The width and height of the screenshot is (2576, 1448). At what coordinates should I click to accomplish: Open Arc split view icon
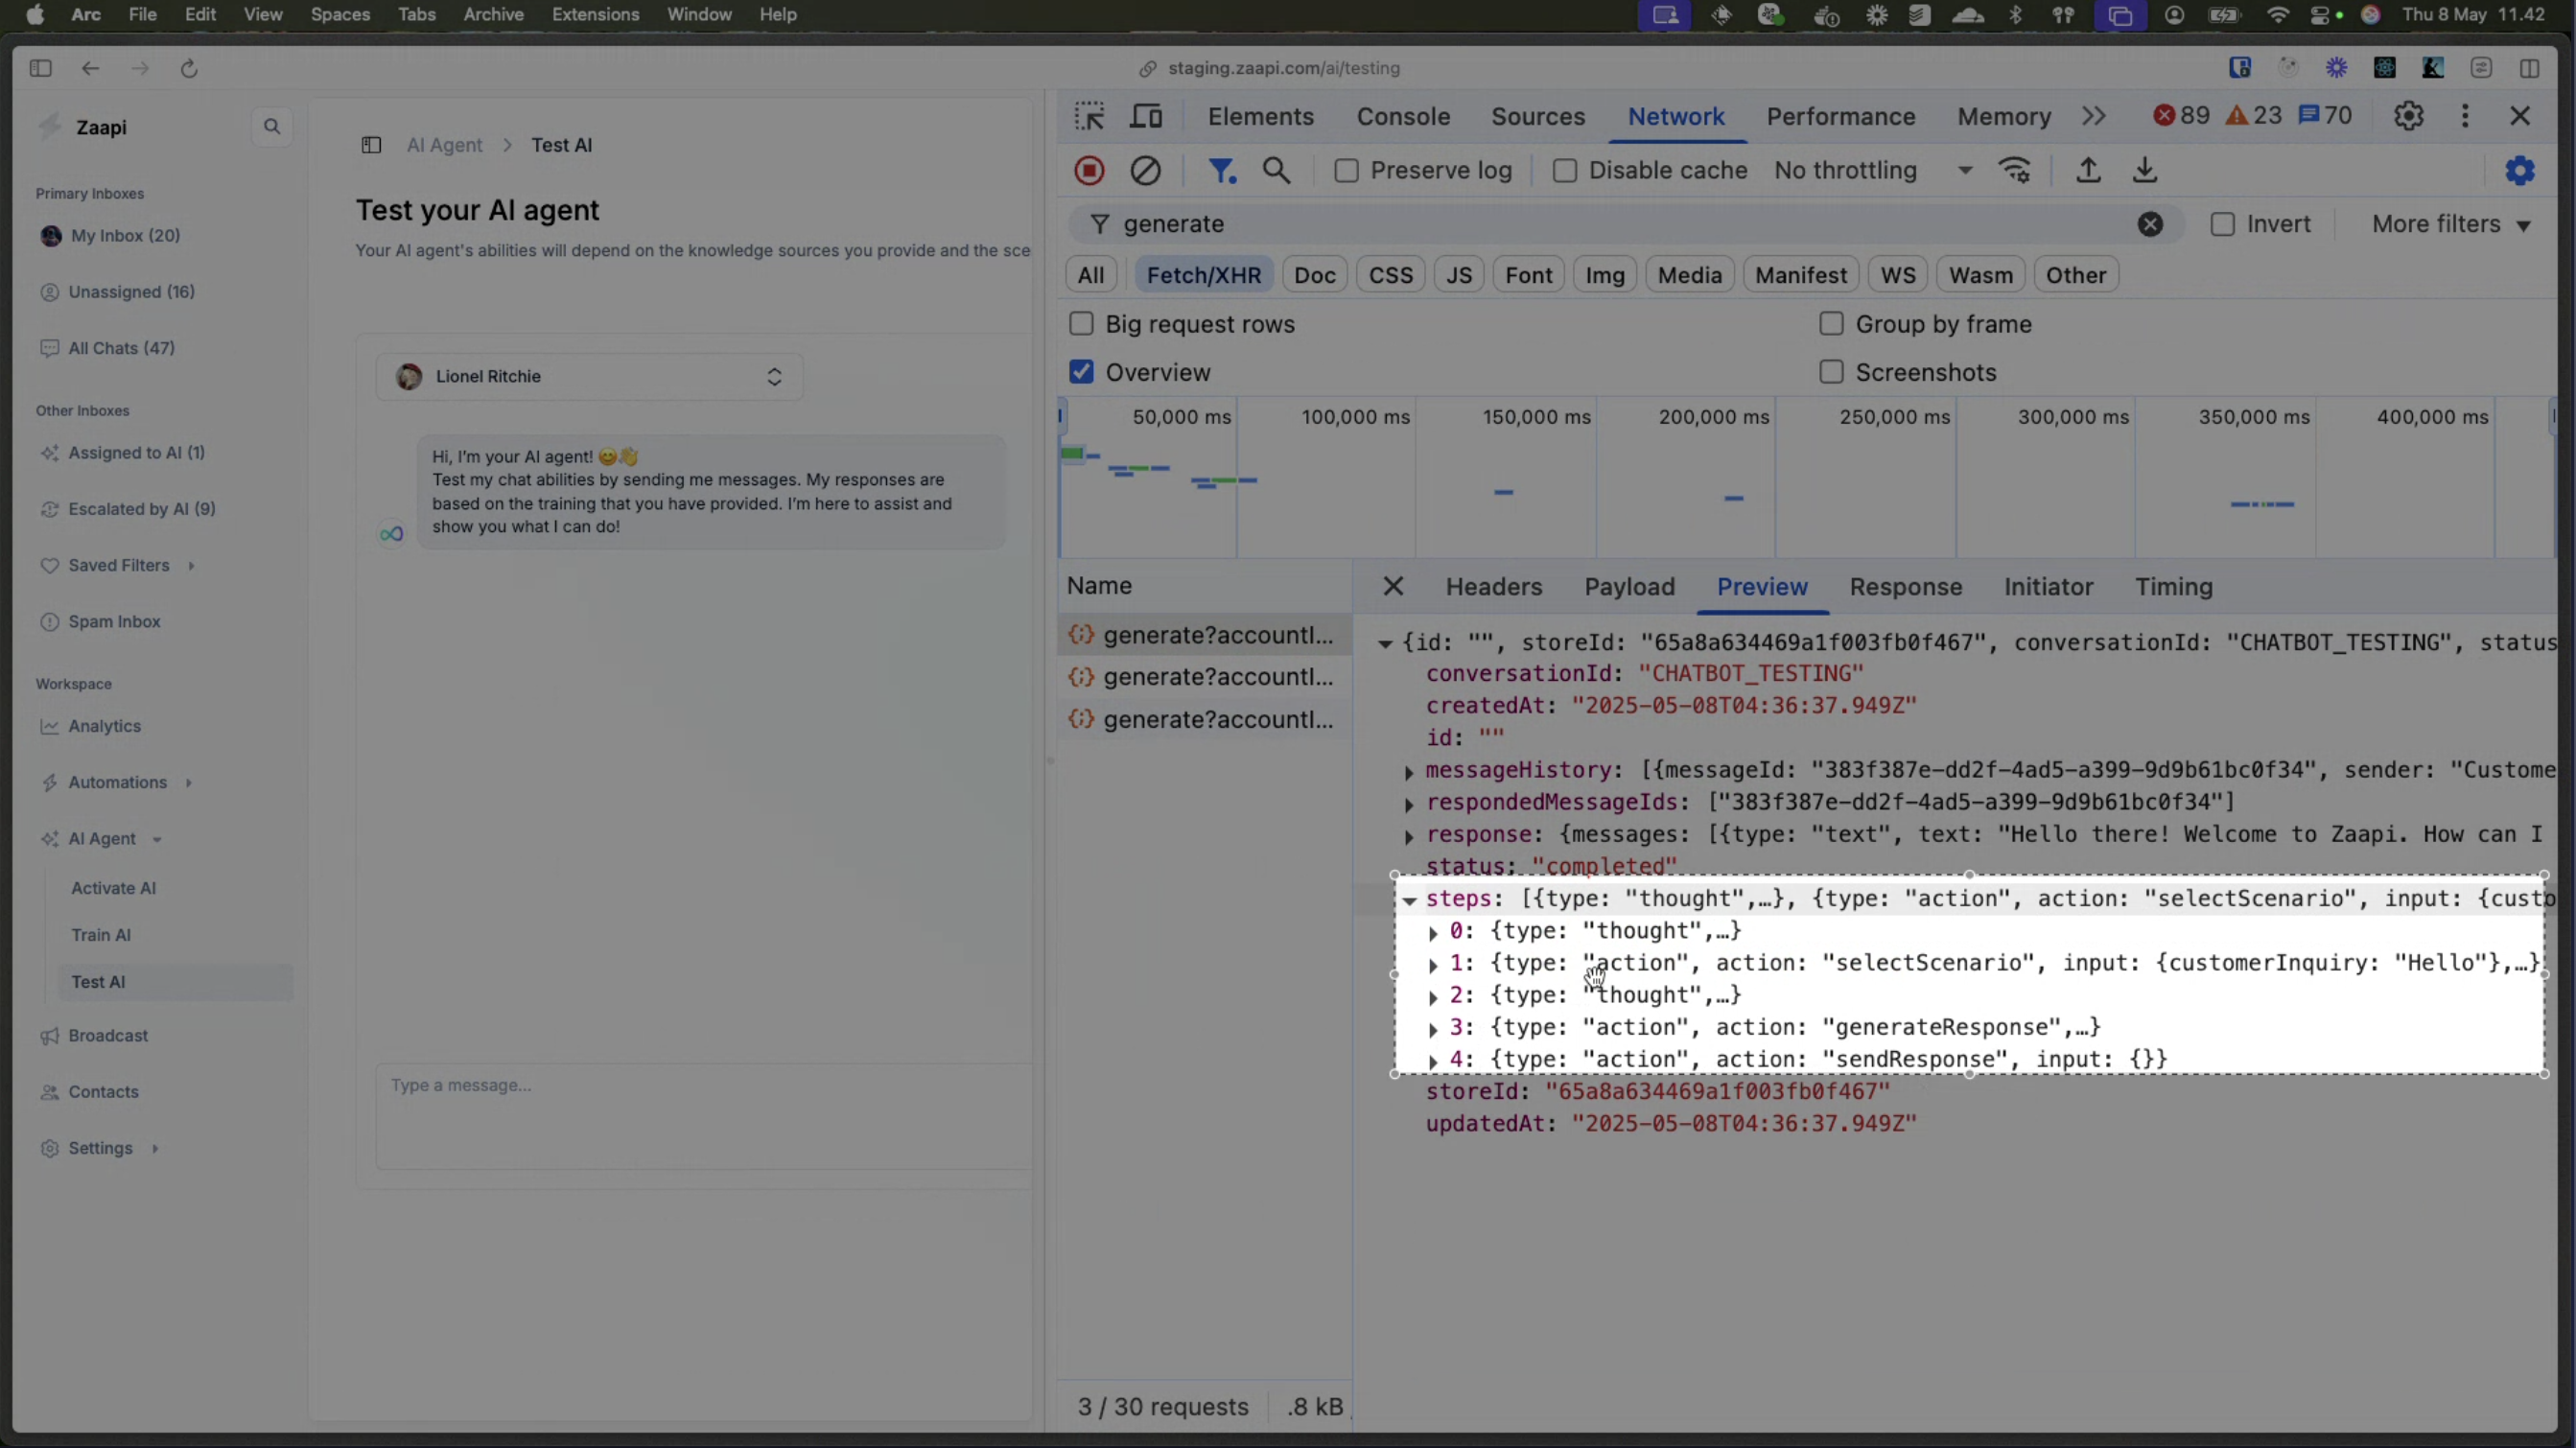point(2529,68)
